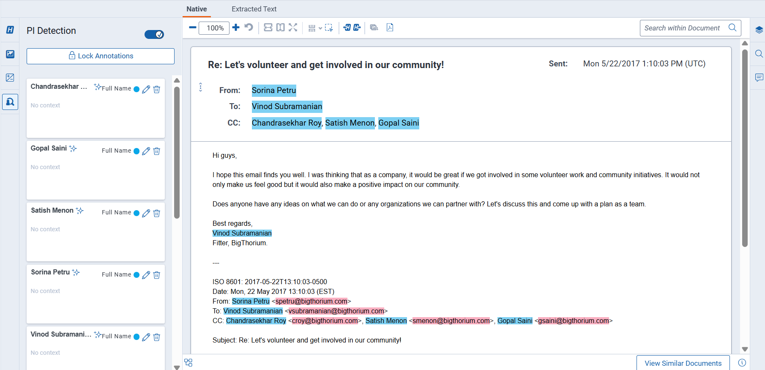The width and height of the screenshot is (765, 370).
Task: Select the highlighted name Sorina Petru in From header
Action: coord(274,90)
